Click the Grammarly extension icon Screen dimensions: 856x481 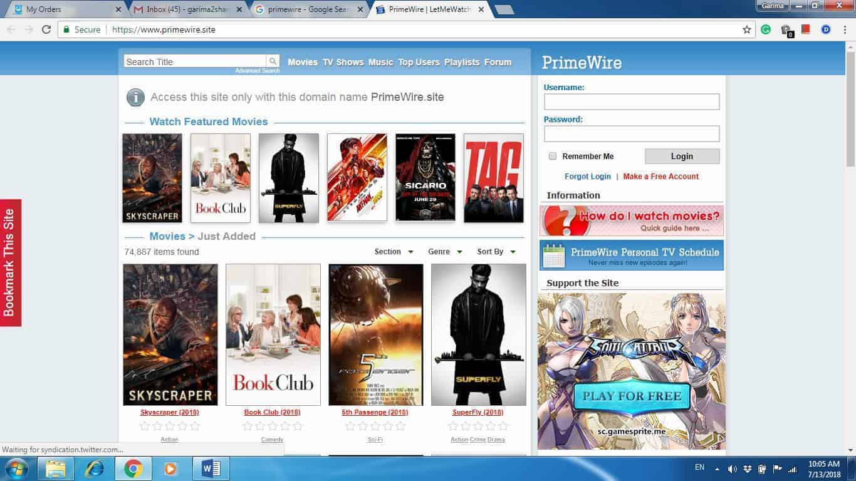(x=766, y=29)
